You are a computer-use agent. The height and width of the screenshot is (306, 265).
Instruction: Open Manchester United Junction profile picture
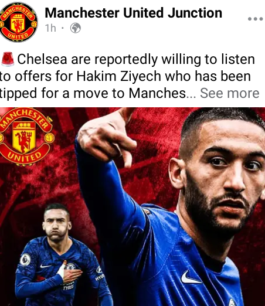[19, 22]
